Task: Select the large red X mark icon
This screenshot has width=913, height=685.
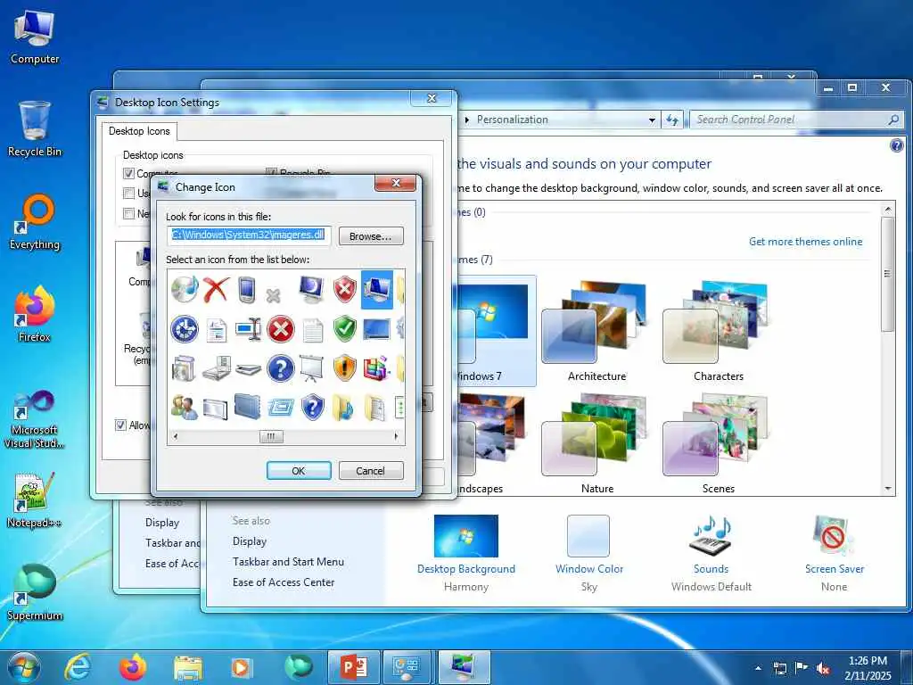Action: click(x=216, y=290)
